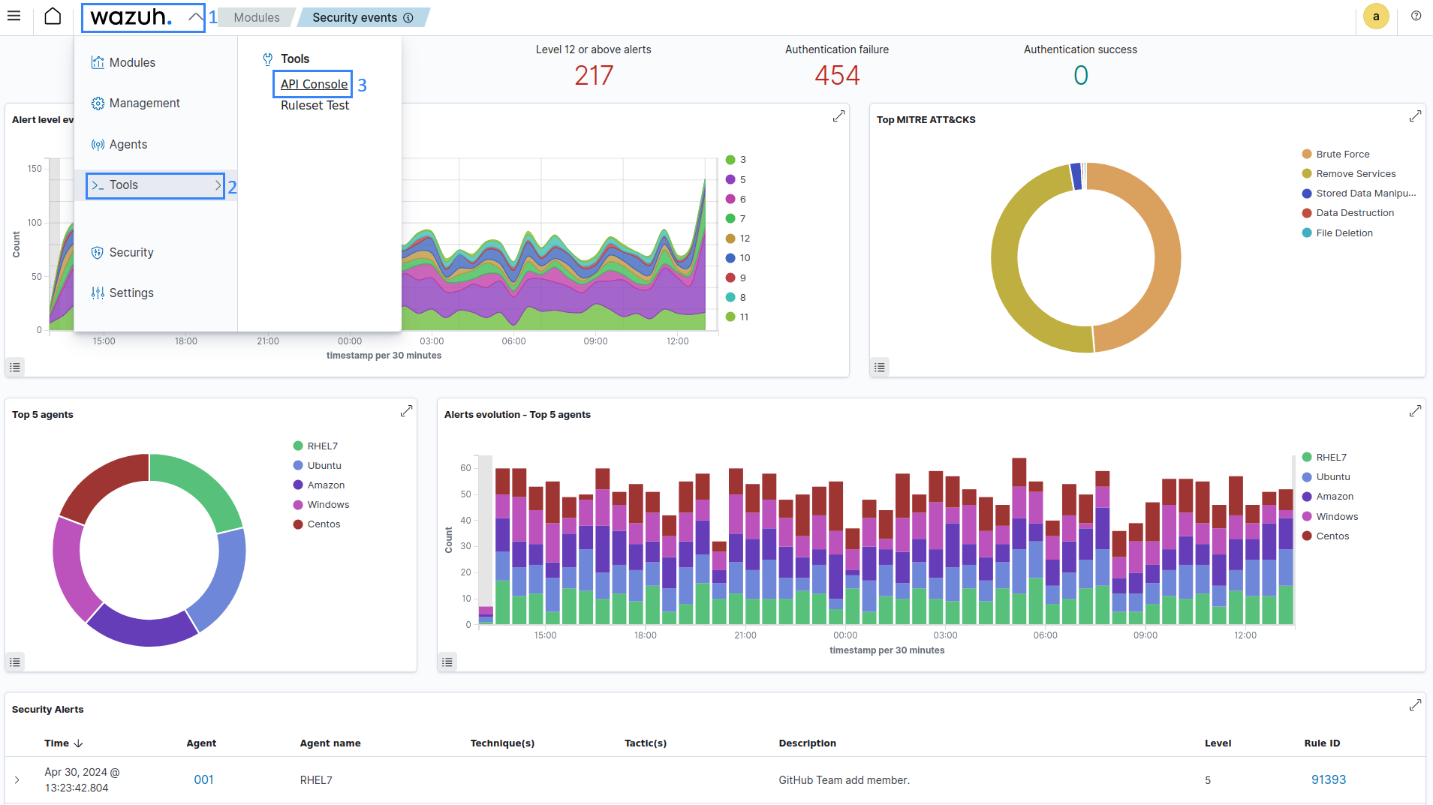Open the API Console link
This screenshot has width=1433, height=805.
pyautogui.click(x=314, y=84)
